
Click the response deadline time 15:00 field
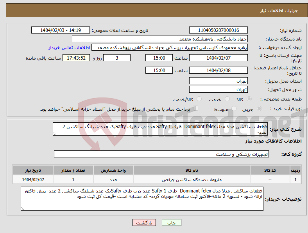coord(159,58)
